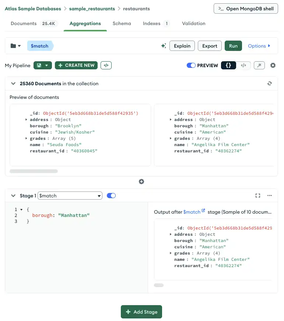284x321 pixels.
Task: Expand the address Object field in preview
Action: [25, 119]
